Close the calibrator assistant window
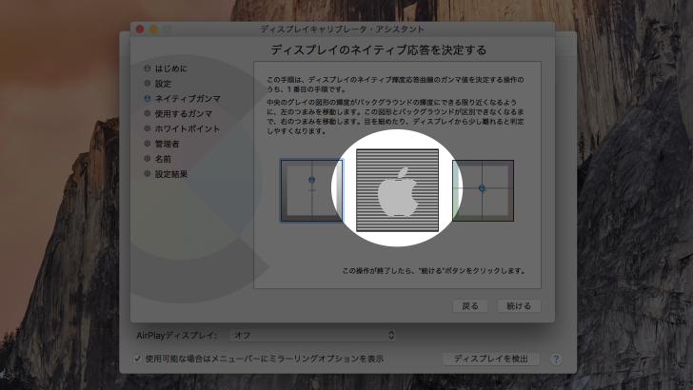 coord(140,29)
